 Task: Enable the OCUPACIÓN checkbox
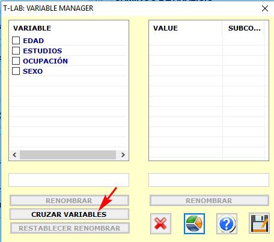(x=16, y=60)
